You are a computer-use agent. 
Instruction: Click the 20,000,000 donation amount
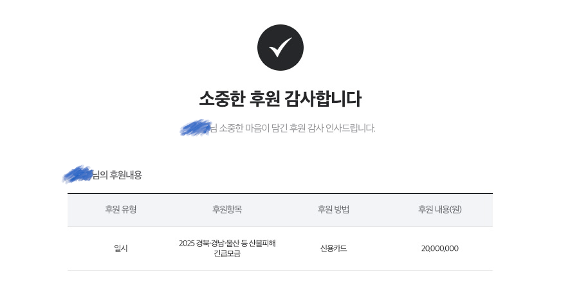439,248
